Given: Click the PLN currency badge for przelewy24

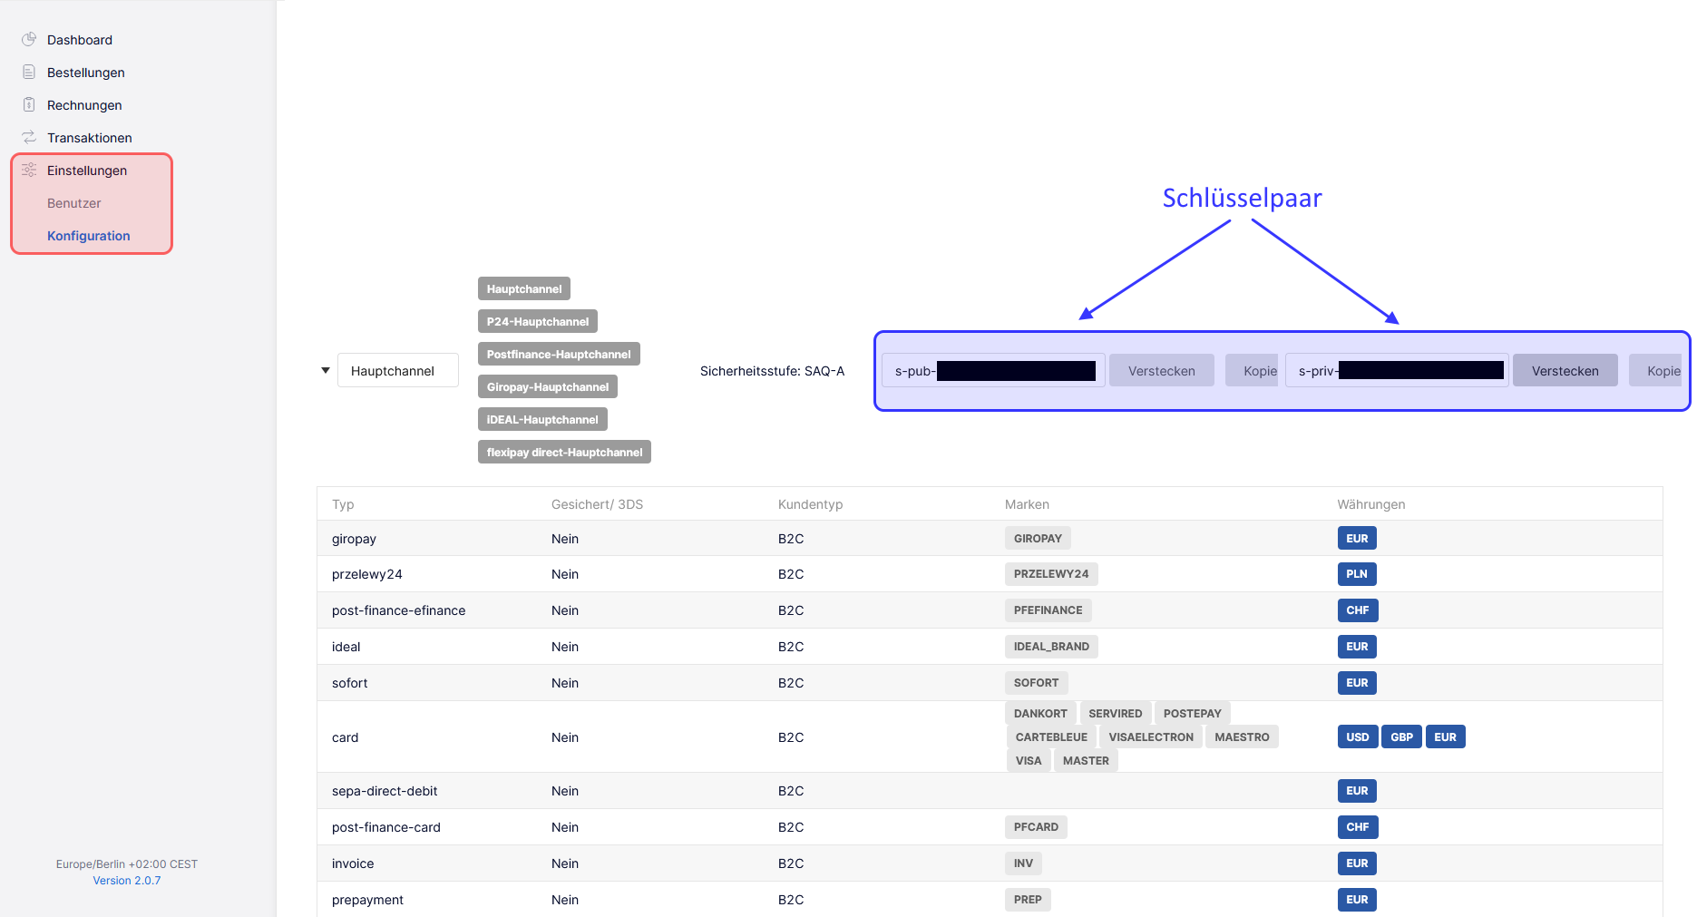Looking at the screenshot, I should [1356, 573].
